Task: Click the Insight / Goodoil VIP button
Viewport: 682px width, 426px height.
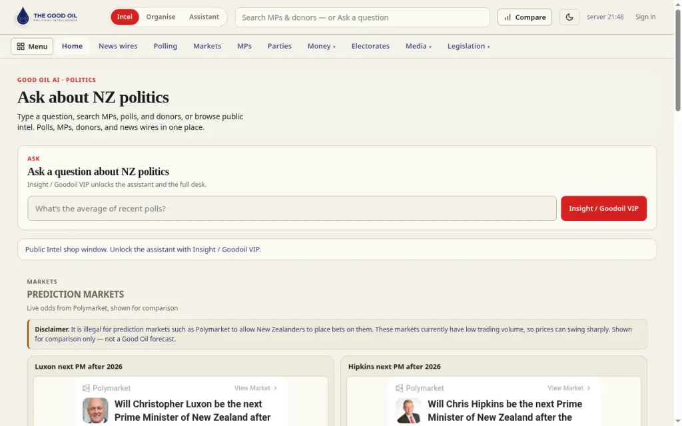Action: click(x=603, y=208)
